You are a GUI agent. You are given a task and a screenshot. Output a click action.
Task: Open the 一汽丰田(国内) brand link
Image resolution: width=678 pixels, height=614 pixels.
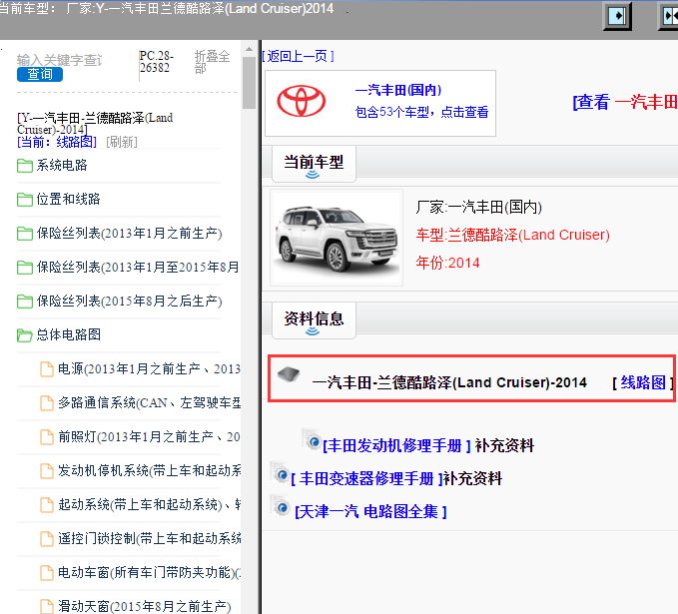pos(398,90)
